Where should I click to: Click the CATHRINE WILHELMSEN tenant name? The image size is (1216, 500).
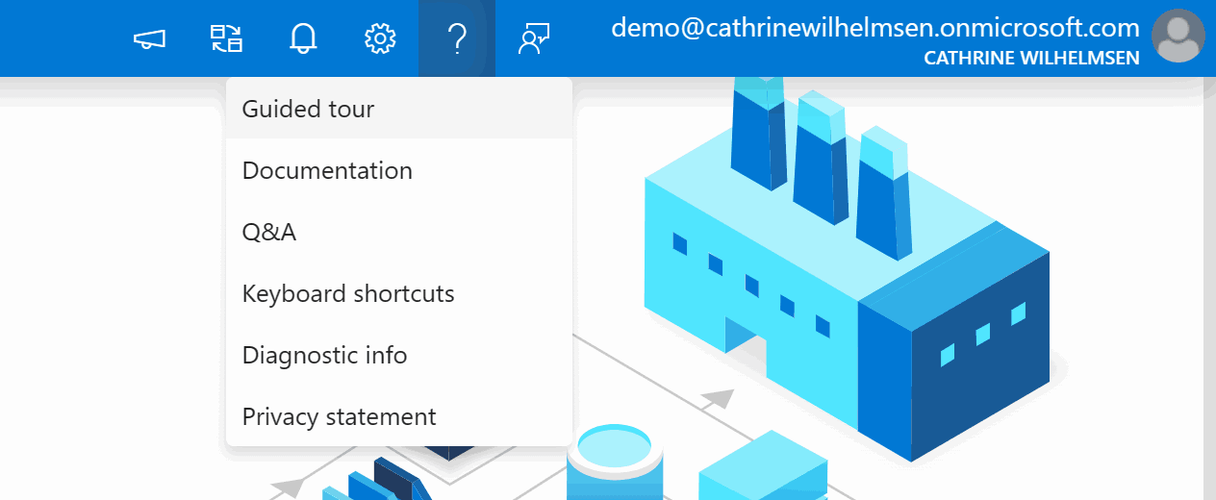(x=1030, y=59)
